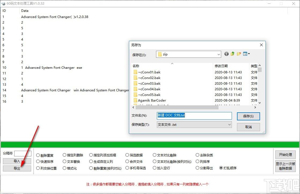Enable the 合并文件 option
The width and height of the screenshot is (300, 194).
click(127, 162)
